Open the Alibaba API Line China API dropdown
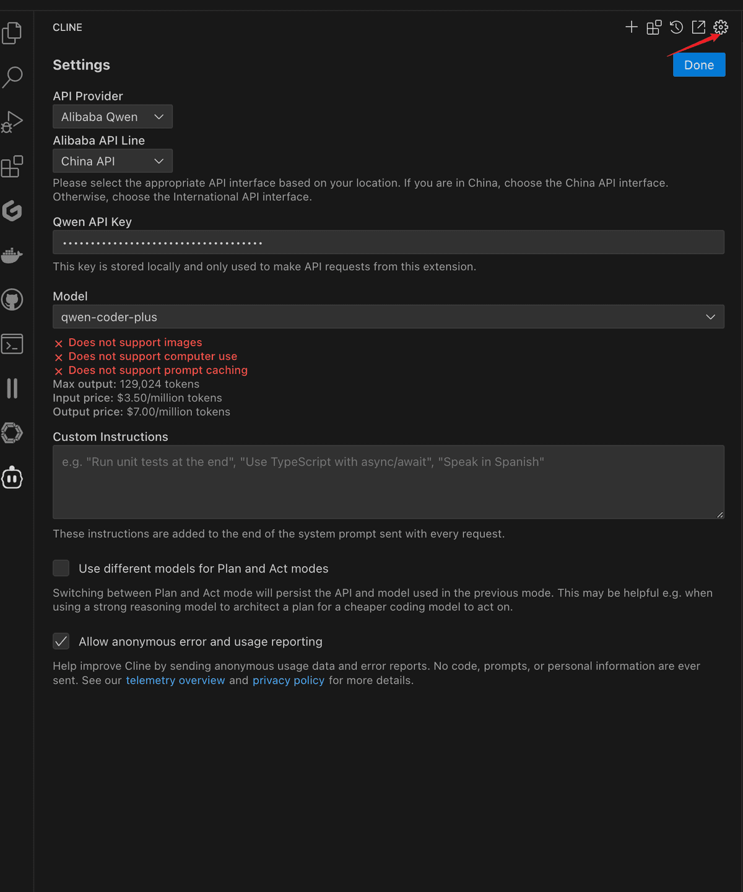 [x=113, y=161]
